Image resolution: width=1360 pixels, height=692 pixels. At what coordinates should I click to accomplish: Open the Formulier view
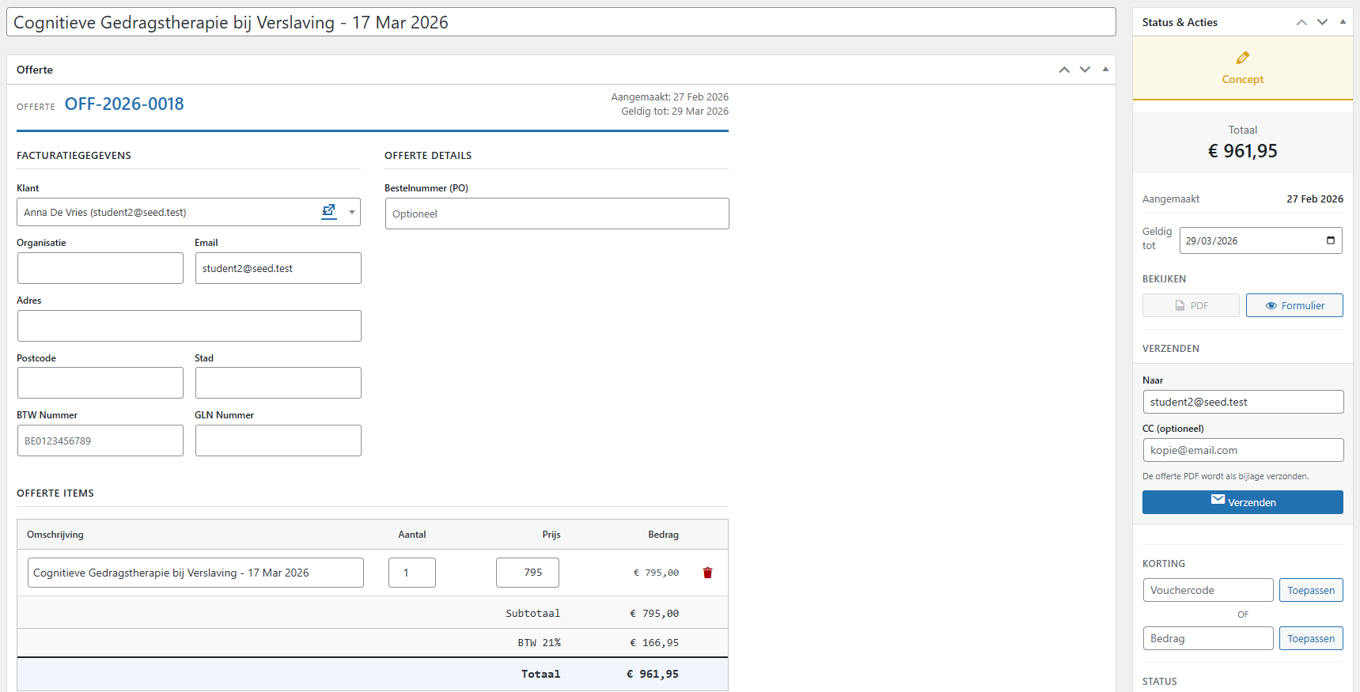(x=1294, y=305)
